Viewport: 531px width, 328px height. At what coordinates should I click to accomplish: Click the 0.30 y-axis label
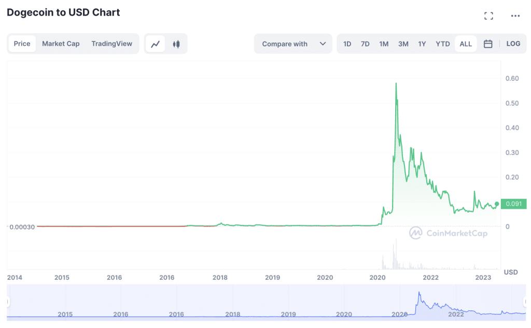[x=512, y=153]
